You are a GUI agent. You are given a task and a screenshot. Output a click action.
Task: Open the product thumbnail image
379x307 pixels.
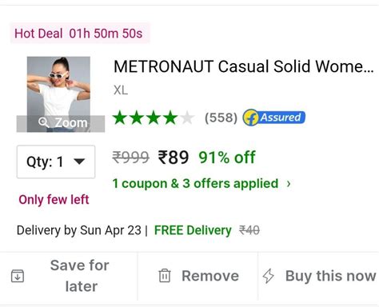coord(58,94)
